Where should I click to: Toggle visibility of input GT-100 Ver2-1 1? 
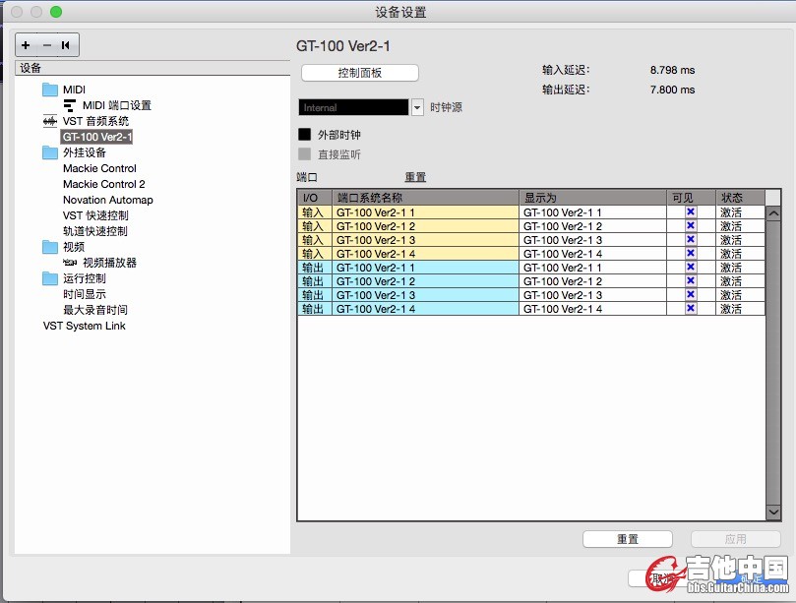click(x=691, y=211)
